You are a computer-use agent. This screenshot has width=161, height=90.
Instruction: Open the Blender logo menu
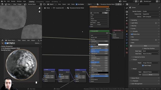click(x=2, y=1)
